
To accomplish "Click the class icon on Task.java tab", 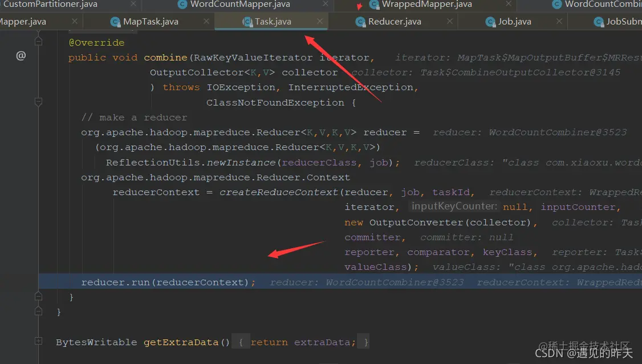I will click(247, 22).
